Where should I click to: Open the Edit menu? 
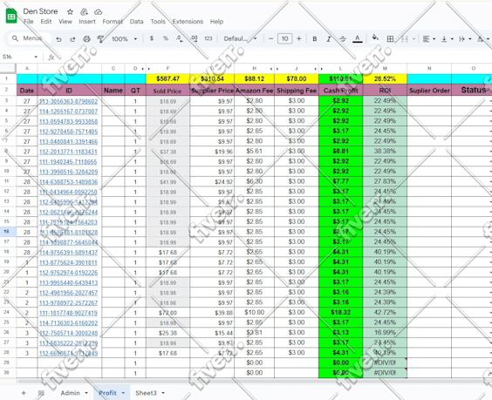pyautogui.click(x=46, y=22)
